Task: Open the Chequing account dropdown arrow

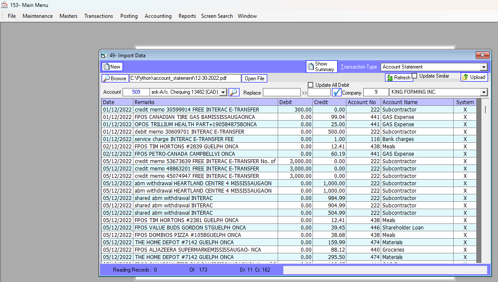Action: (x=223, y=92)
